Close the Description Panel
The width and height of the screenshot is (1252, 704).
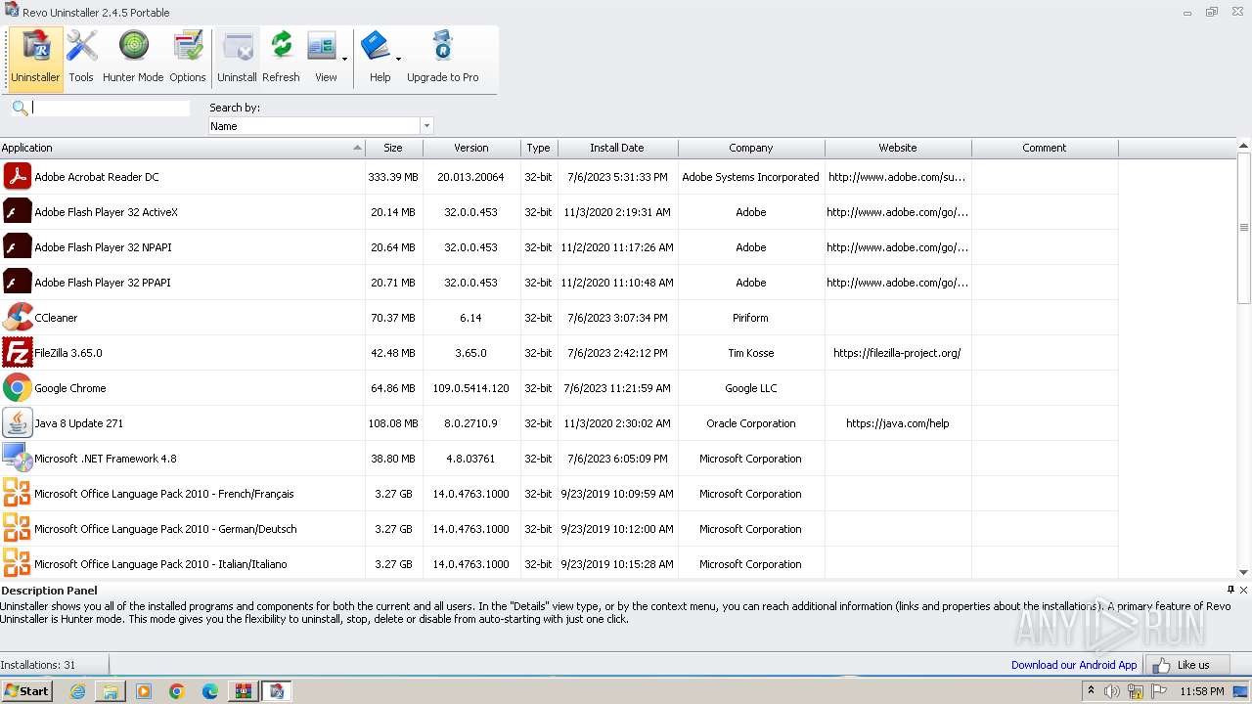point(1243,590)
